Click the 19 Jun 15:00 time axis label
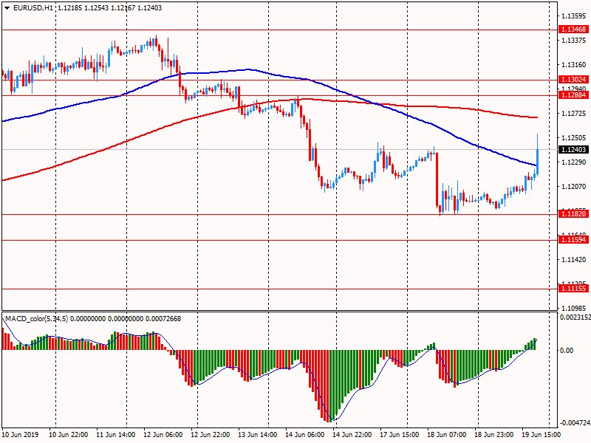The height and width of the screenshot is (443, 591). (x=541, y=435)
